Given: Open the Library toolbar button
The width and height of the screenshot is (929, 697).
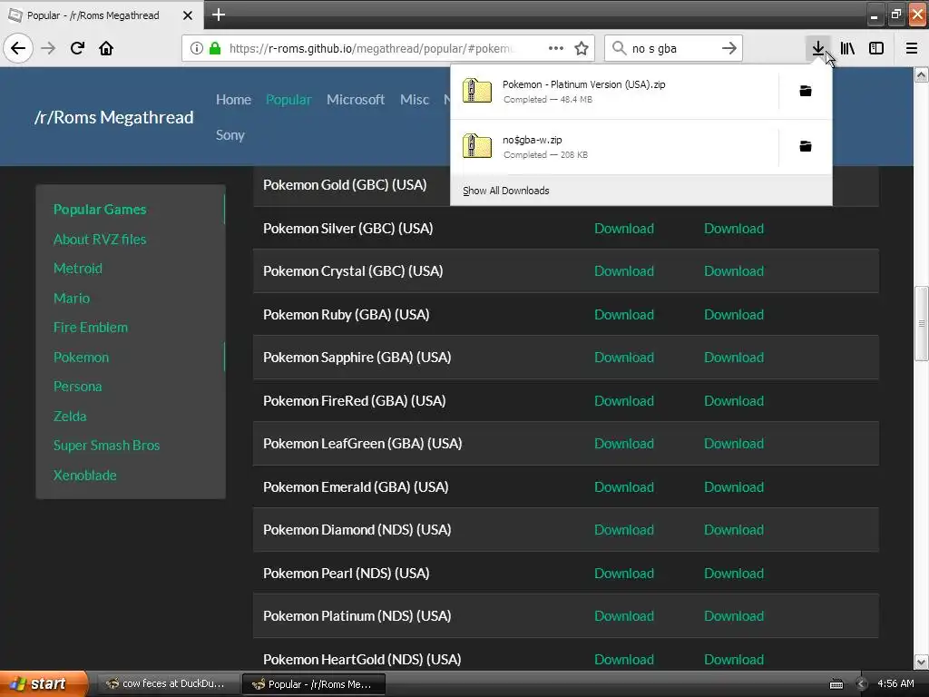Looking at the screenshot, I should click(847, 48).
